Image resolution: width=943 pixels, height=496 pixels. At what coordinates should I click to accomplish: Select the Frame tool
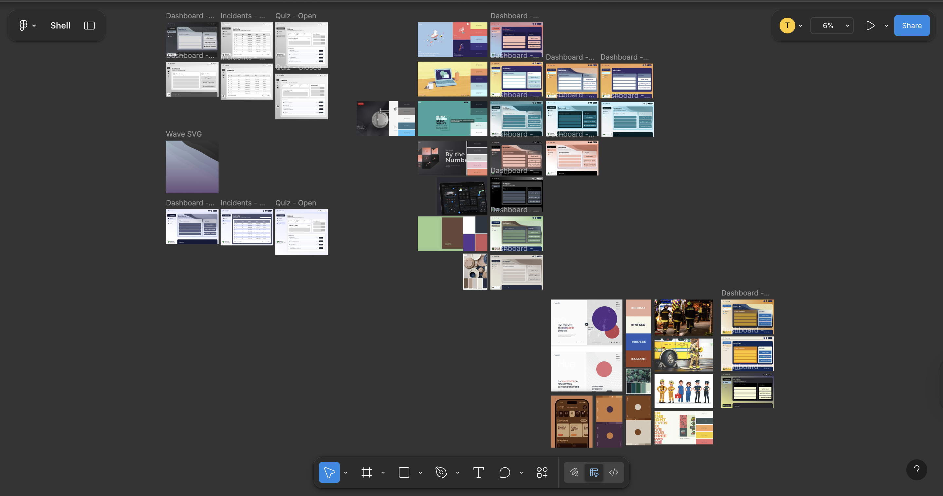coord(366,472)
